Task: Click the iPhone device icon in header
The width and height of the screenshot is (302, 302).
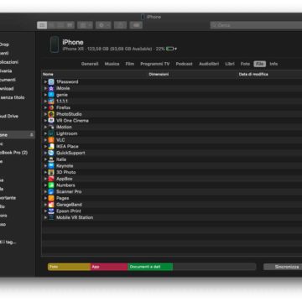Action: (55, 44)
